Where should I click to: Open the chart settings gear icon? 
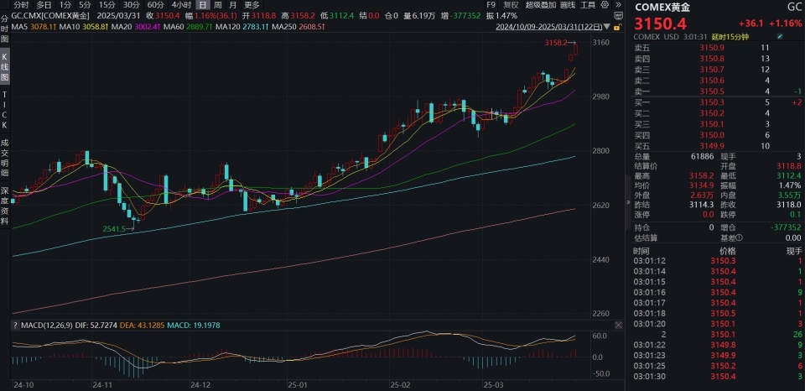click(605, 5)
